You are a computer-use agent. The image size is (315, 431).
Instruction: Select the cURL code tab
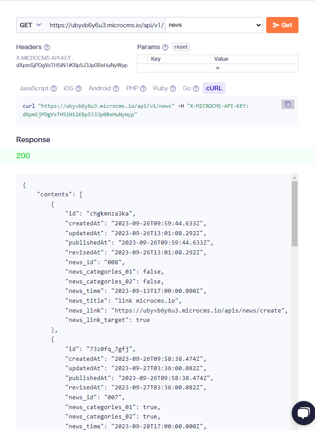pyautogui.click(x=214, y=89)
